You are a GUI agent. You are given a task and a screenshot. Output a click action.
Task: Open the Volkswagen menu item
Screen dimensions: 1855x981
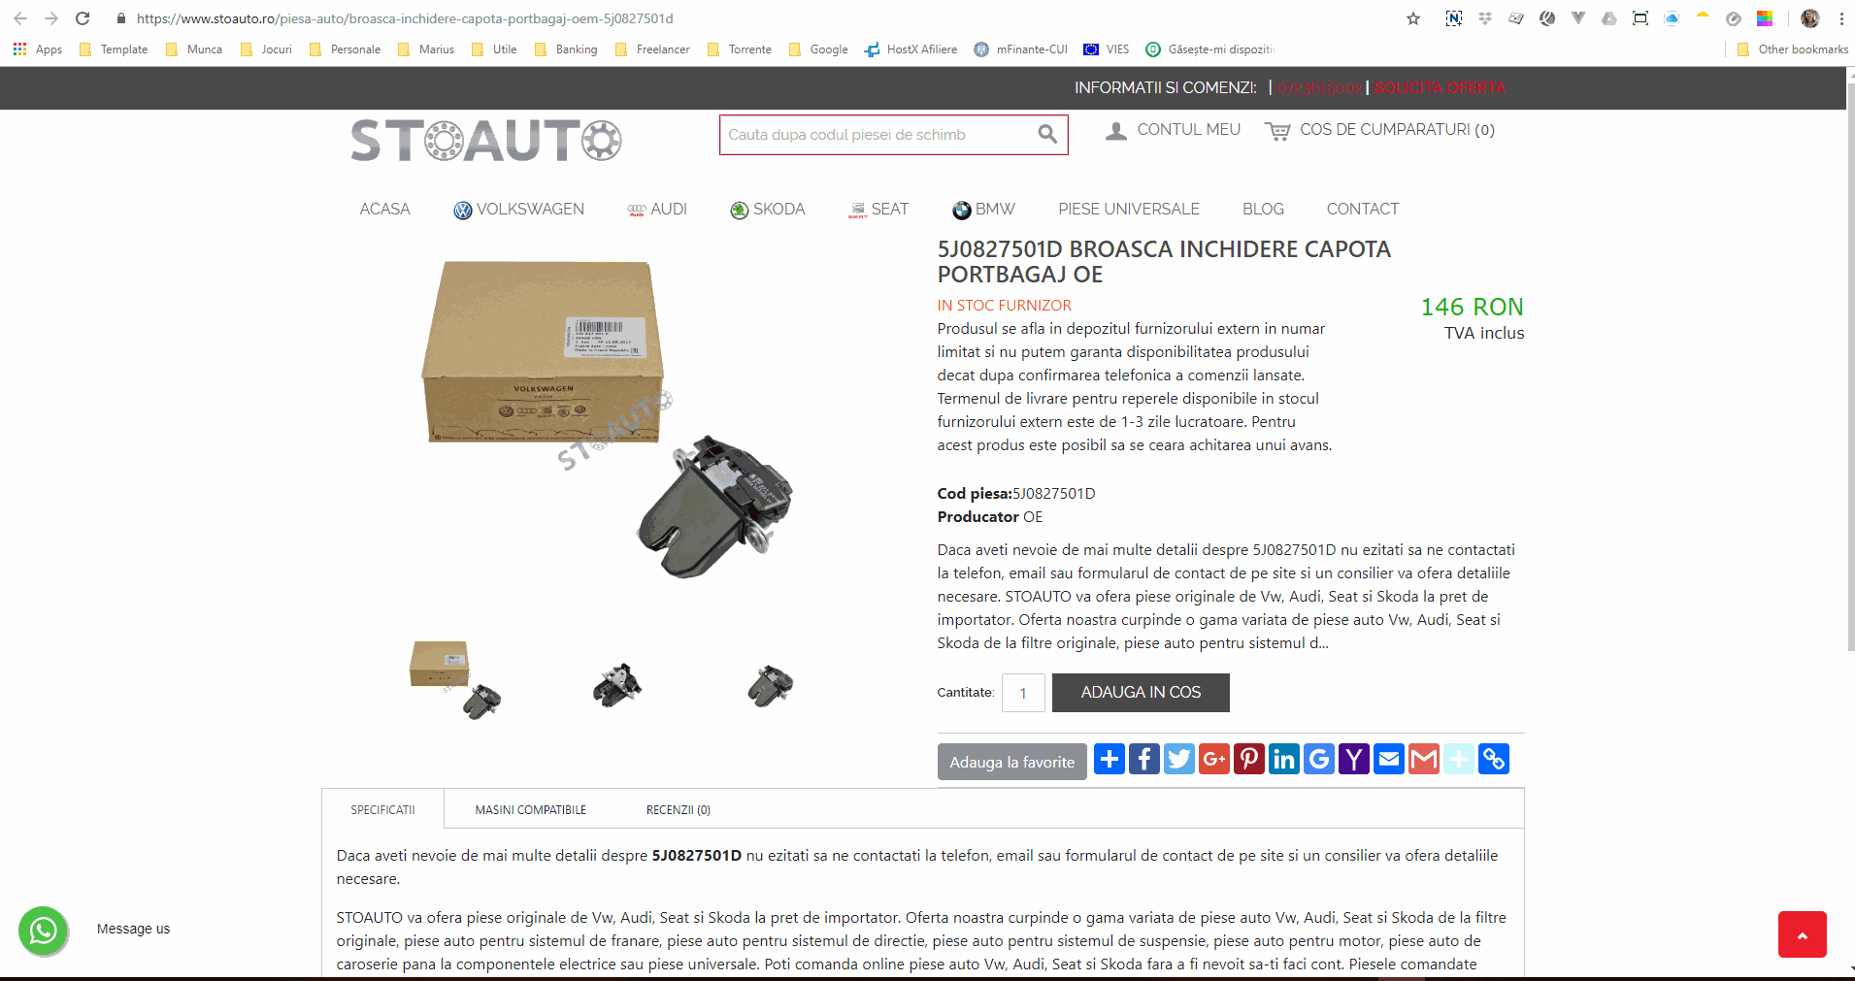[x=519, y=209]
